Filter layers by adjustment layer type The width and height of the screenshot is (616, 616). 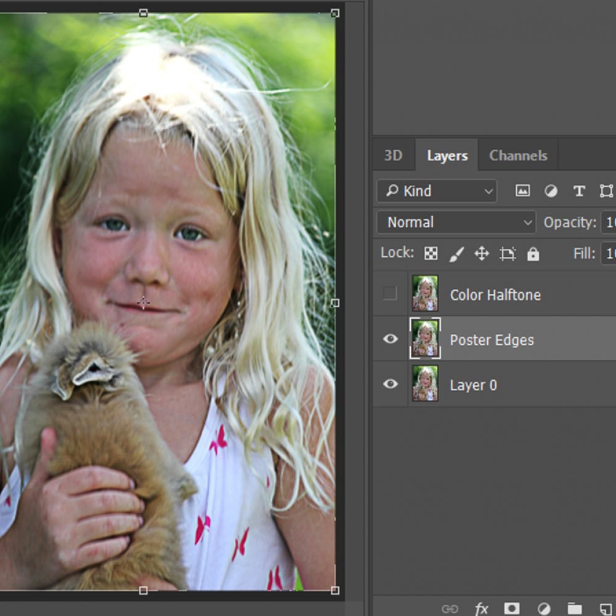[551, 191]
